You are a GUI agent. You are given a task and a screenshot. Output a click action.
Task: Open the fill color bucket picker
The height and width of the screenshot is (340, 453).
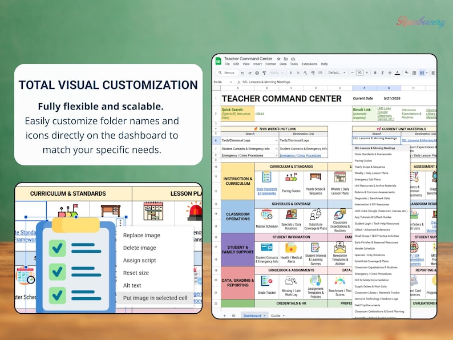pyautogui.click(x=407, y=72)
